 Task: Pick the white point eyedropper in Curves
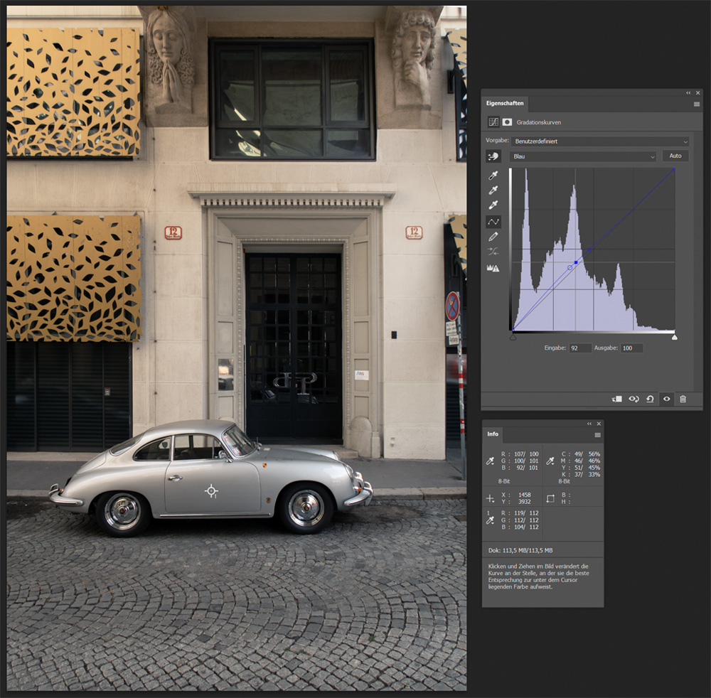pyautogui.click(x=493, y=205)
